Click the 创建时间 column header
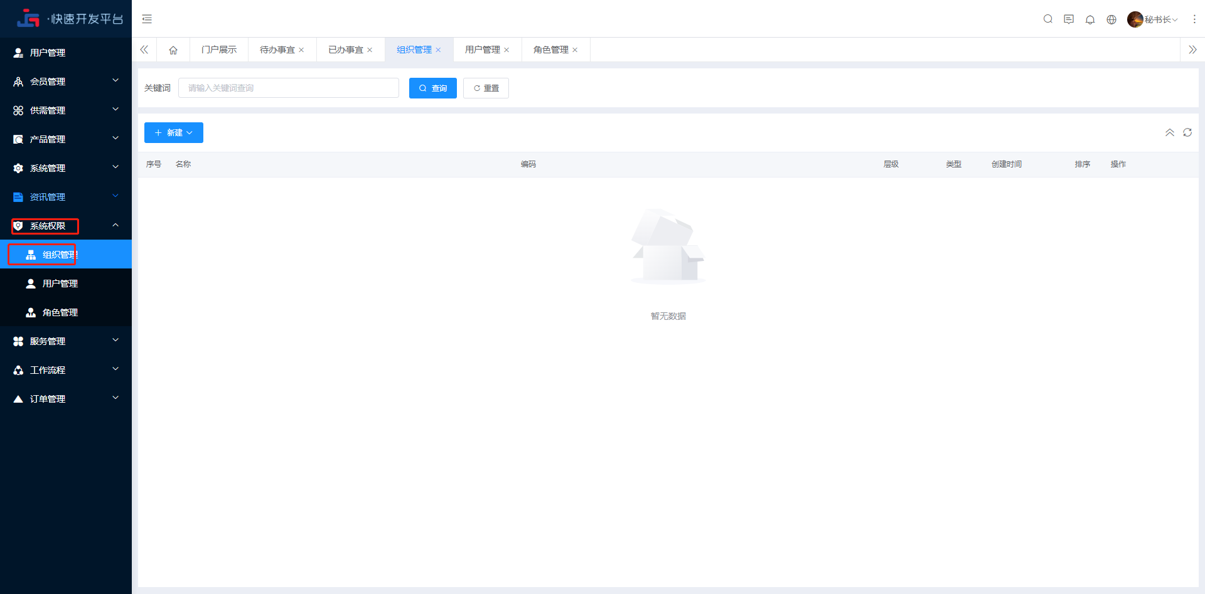 1007,164
